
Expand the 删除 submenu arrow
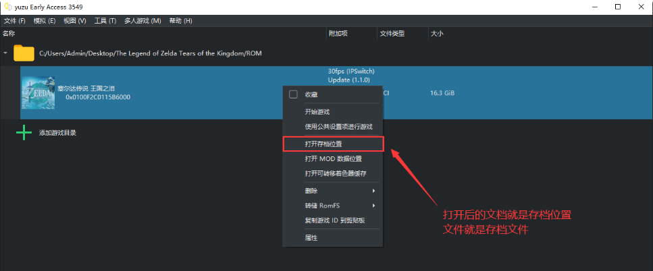373,191
